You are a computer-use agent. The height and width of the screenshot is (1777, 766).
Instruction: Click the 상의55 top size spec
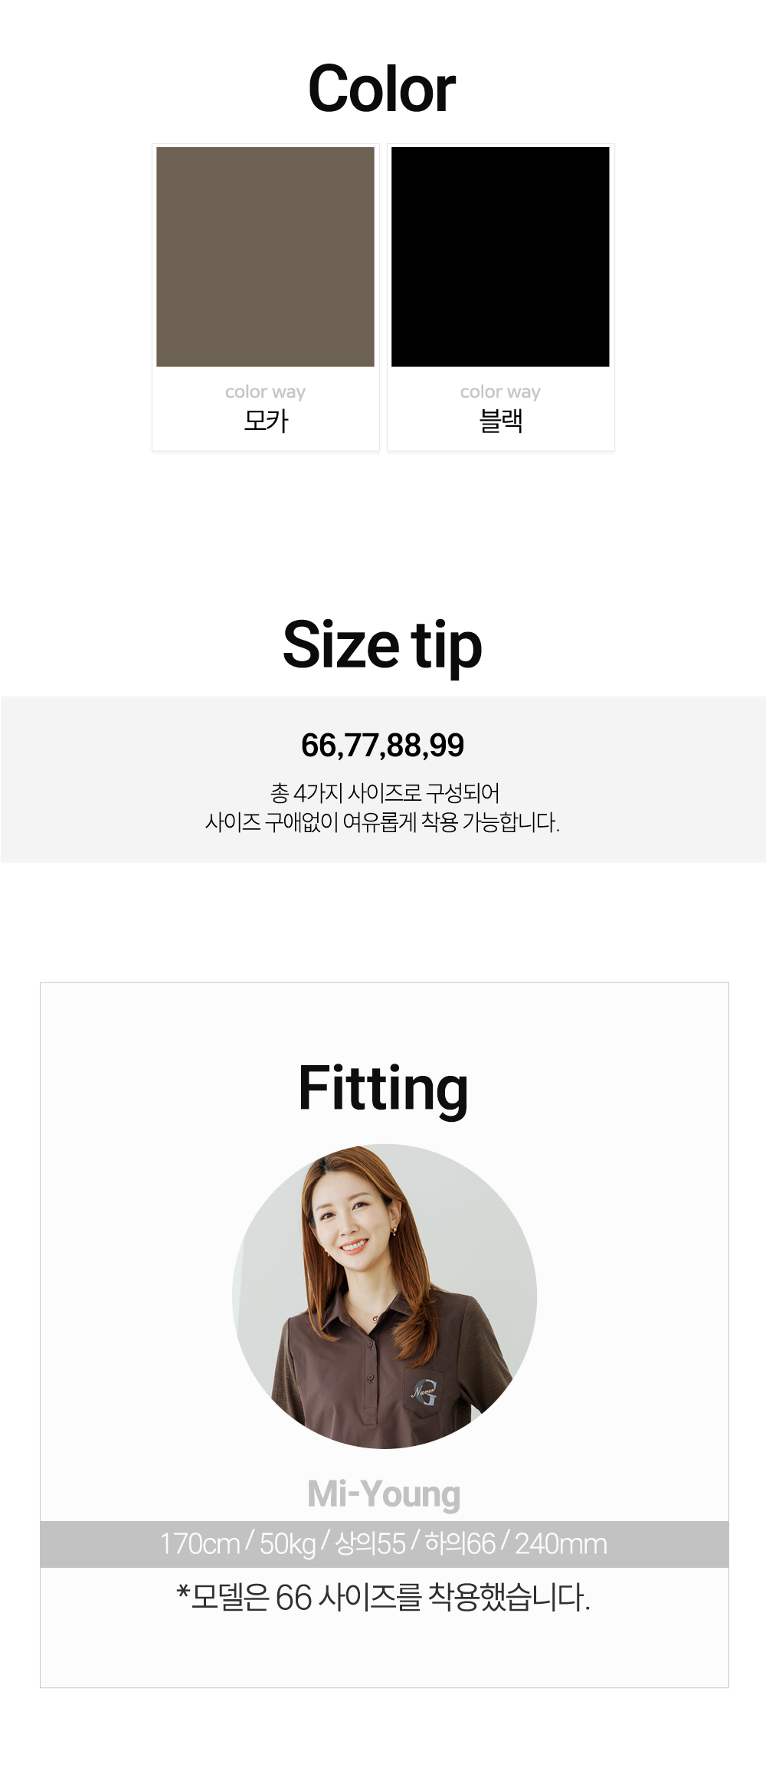point(370,1543)
